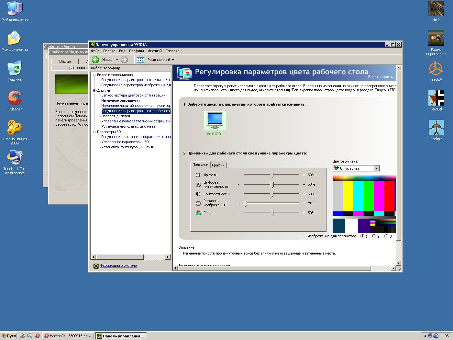Click the green Назад back arrow
Viewport: 453px width, 340px height.
click(x=95, y=60)
